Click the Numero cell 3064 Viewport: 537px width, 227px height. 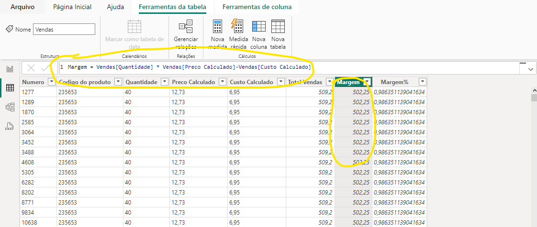pos(39,132)
